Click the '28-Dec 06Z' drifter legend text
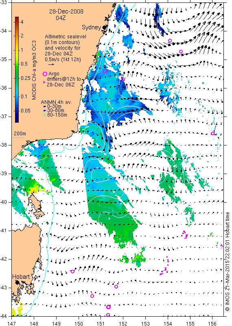This screenshot has width=232, height=326. (61, 84)
